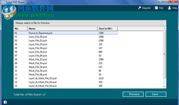Click the Preview button
The image size is (179, 105).
[x=133, y=94]
